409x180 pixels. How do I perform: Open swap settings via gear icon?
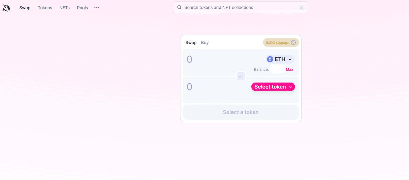(293, 42)
